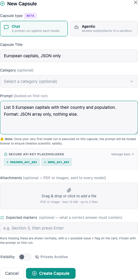Insert the NEWS_API_KEY placeholder

[x=57, y=162]
